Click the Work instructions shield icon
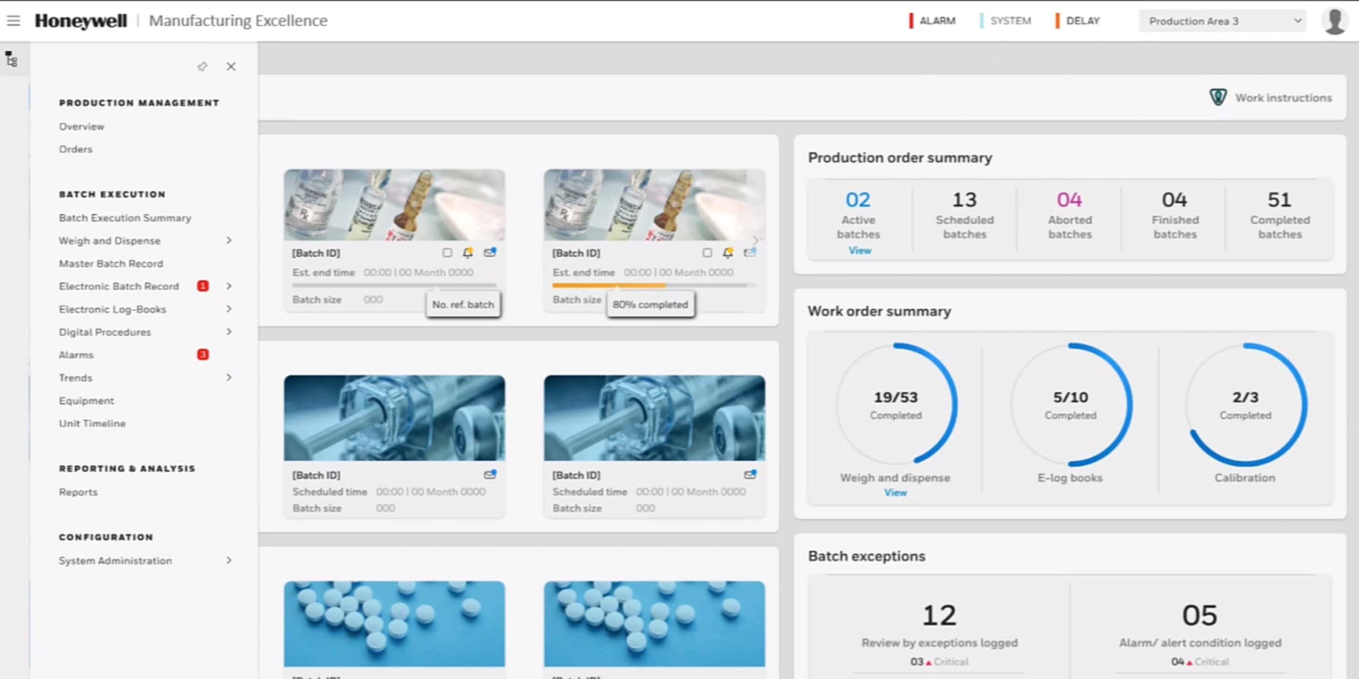Image resolution: width=1359 pixels, height=679 pixels. point(1217,98)
